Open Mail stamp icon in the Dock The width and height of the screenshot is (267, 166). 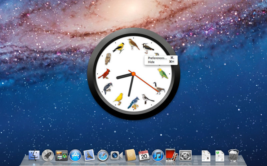(x=89, y=155)
